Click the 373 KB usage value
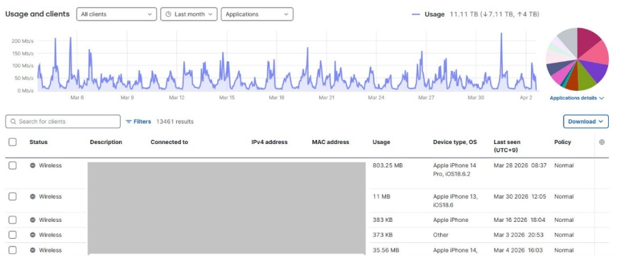This screenshot has height=256, width=617. (x=383, y=235)
